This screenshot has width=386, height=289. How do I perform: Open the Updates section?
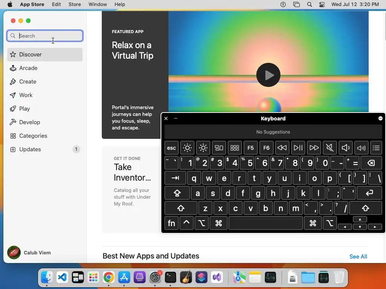click(x=45, y=149)
